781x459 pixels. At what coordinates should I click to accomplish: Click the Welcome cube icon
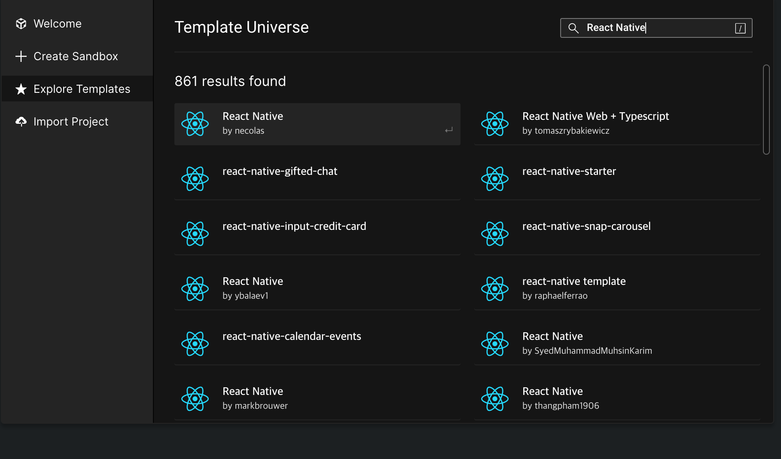(21, 24)
